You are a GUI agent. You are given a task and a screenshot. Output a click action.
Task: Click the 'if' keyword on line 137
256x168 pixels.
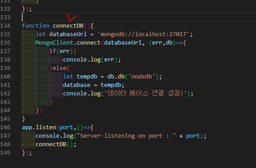(x=53, y=51)
